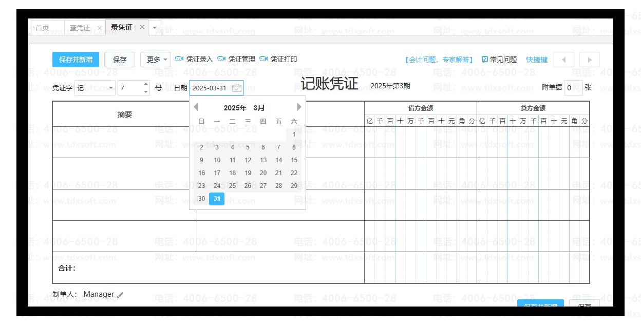Click the 凭证管理 video tutorial icon
This screenshot has width=641, height=325.
[221, 59]
